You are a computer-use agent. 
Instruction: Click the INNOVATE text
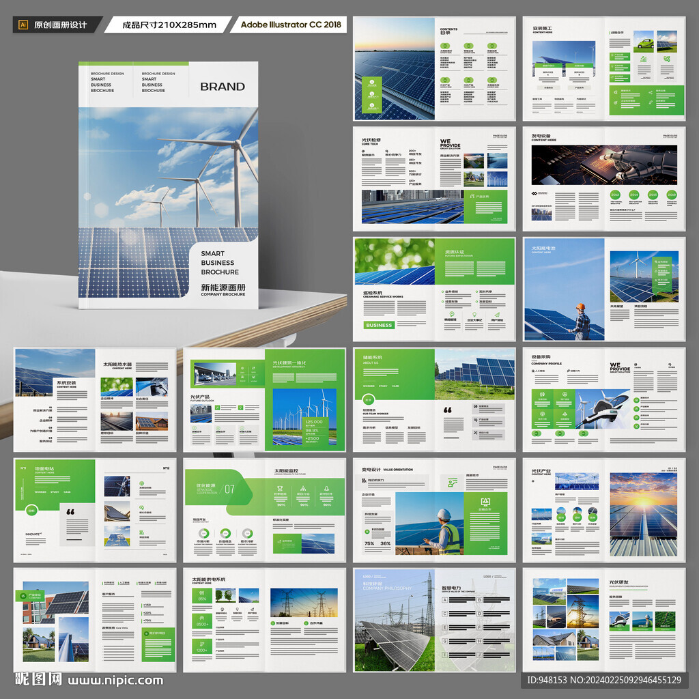tap(33, 534)
